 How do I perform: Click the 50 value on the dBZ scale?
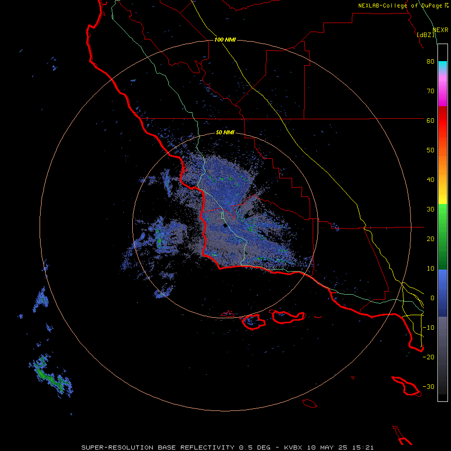point(430,150)
